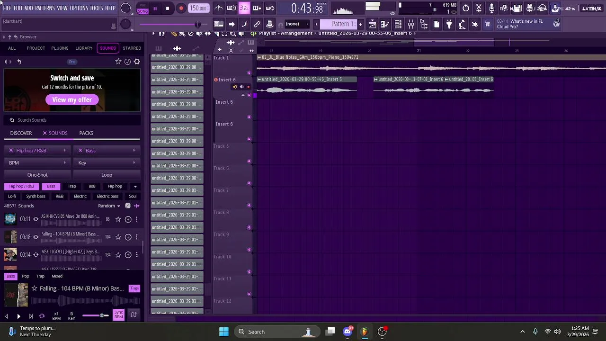Image resolution: width=606 pixels, height=341 pixels.
Task: Toggle the Loop filter
Action: [x=107, y=175]
